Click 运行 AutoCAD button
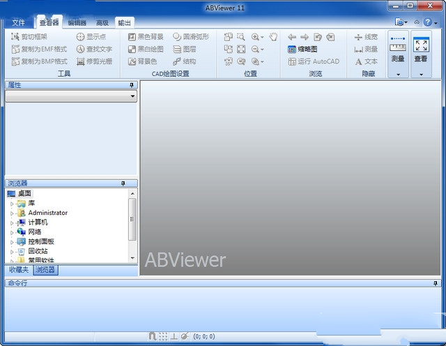 tap(314, 61)
